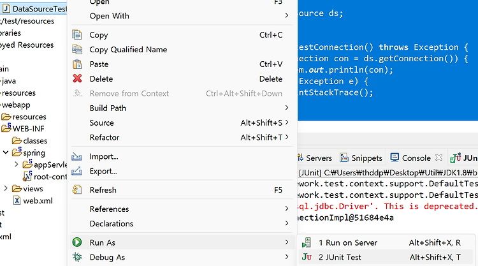Click the Export icon
This screenshot has height=266, width=478.
pyautogui.click(x=76, y=171)
